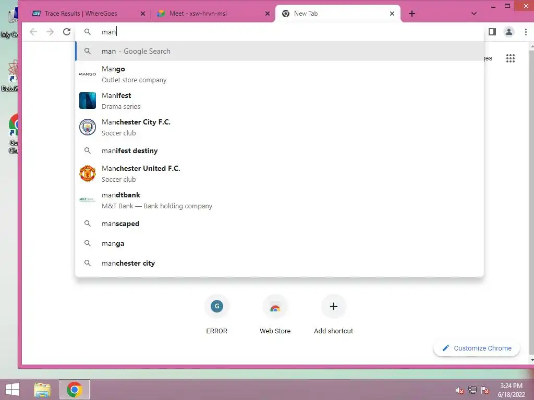Choose 'man - Google Search' suggestion
Viewport: 534px width, 400px height.
[x=280, y=51]
